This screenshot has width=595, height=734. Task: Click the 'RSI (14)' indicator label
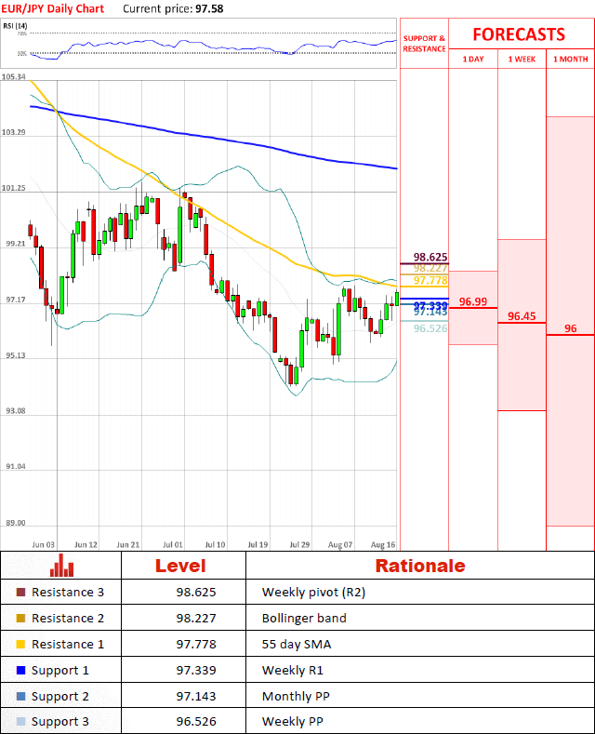coord(15,26)
